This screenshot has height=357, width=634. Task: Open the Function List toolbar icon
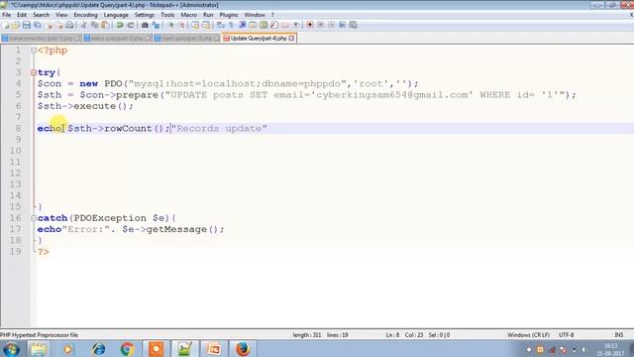[x=274, y=25]
